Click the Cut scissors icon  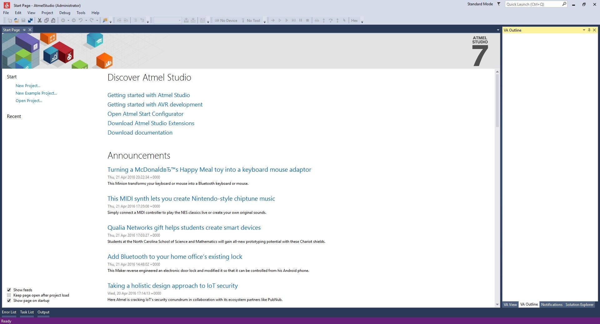point(40,20)
